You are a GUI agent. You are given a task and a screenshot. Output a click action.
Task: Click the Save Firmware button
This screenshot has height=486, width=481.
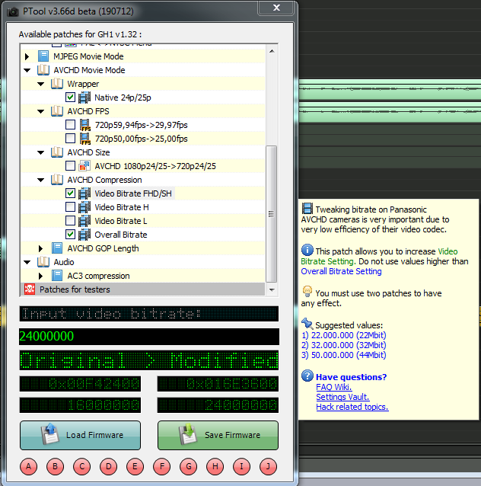click(x=218, y=435)
